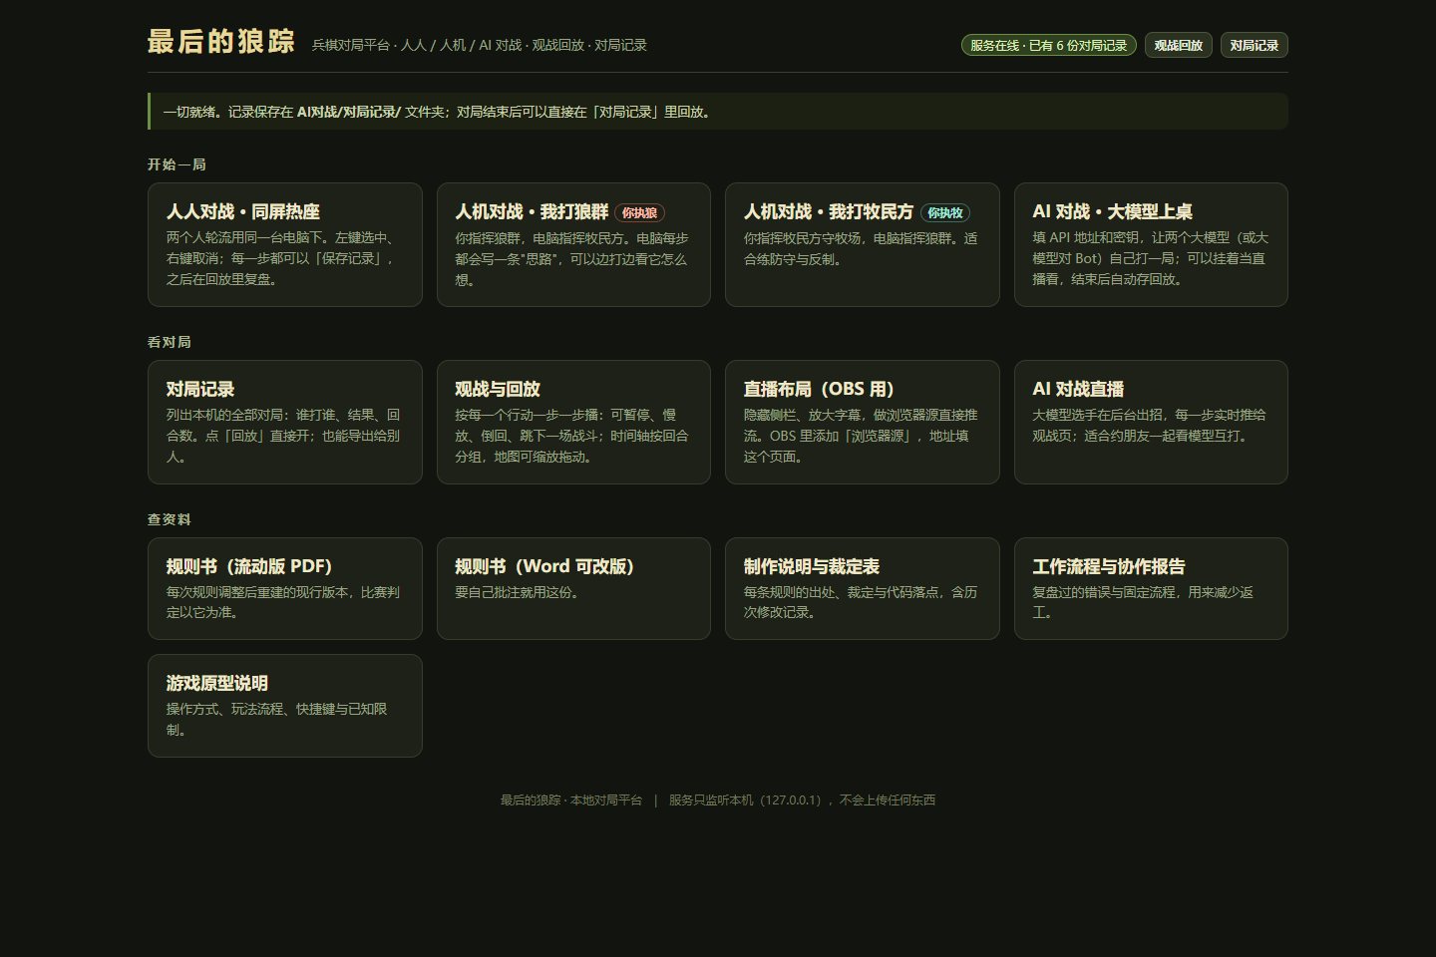Open 规则书（流动版 PDF）card

click(x=285, y=588)
